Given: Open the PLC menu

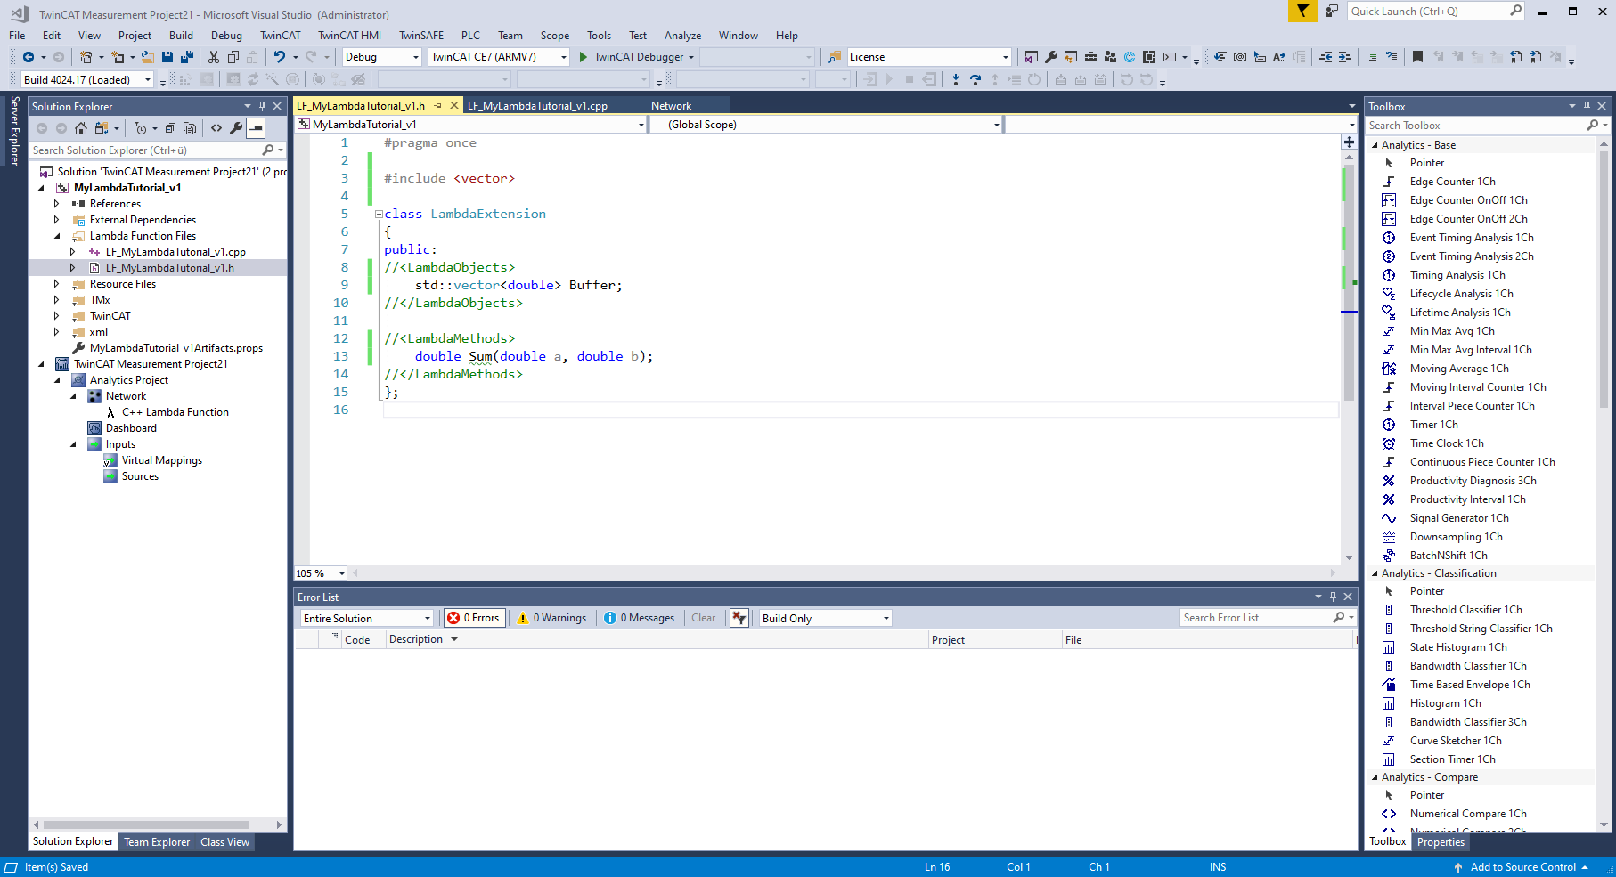Looking at the screenshot, I should tap(470, 36).
